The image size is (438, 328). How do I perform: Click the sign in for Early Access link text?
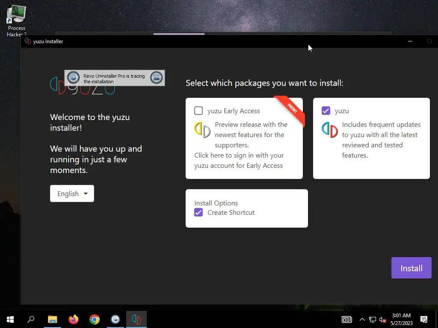click(x=239, y=161)
